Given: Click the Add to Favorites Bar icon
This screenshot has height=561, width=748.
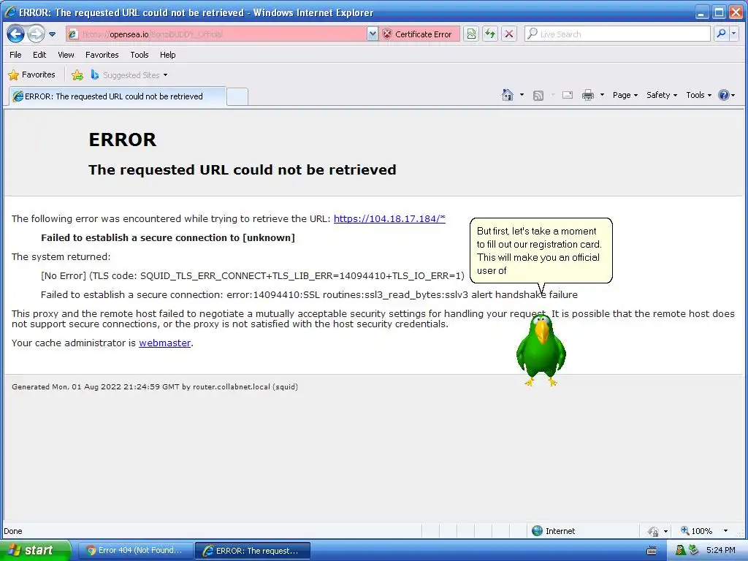Looking at the screenshot, I should (77, 75).
